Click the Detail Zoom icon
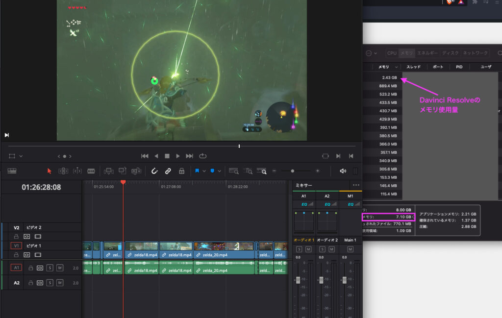 (248, 171)
